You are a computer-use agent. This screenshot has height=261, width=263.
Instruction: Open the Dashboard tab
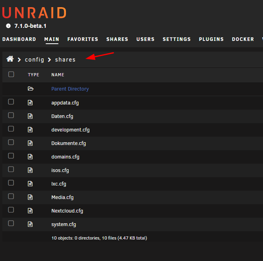click(x=19, y=39)
